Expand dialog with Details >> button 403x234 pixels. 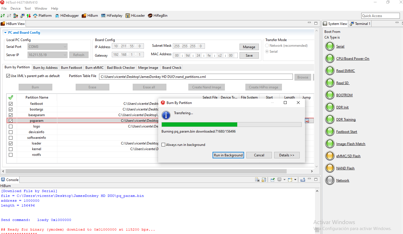coord(287,155)
